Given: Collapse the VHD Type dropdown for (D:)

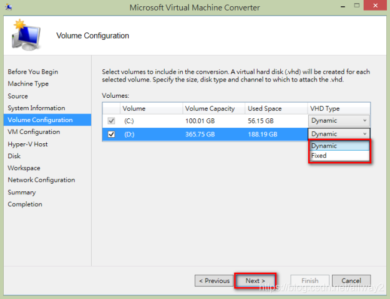Looking at the screenshot, I should click(339, 134).
